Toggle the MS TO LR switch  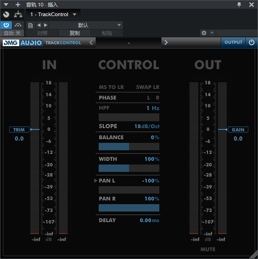[x=111, y=87]
